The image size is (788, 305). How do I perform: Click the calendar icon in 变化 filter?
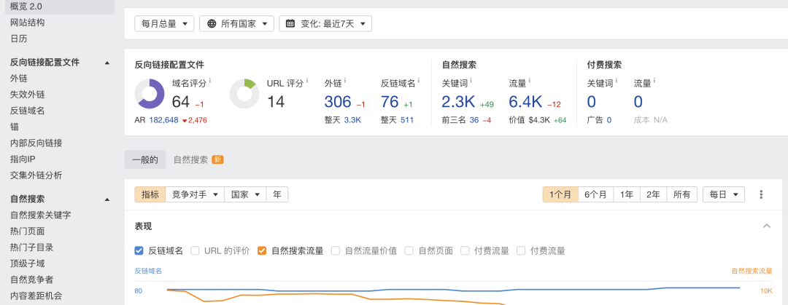pyautogui.click(x=290, y=23)
